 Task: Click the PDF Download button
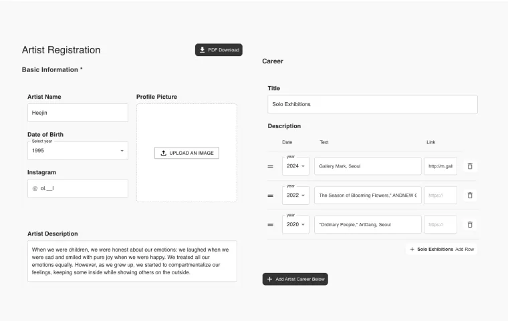pos(219,50)
